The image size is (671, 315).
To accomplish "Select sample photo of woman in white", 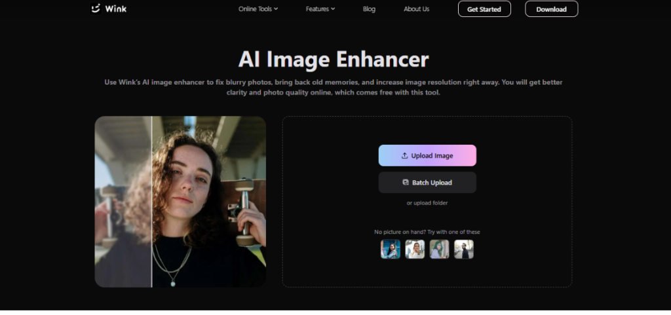I will (x=415, y=249).
